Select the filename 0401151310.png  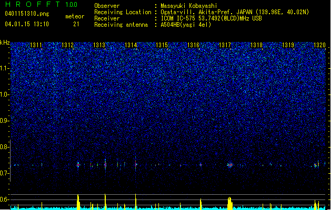[x=27, y=14]
